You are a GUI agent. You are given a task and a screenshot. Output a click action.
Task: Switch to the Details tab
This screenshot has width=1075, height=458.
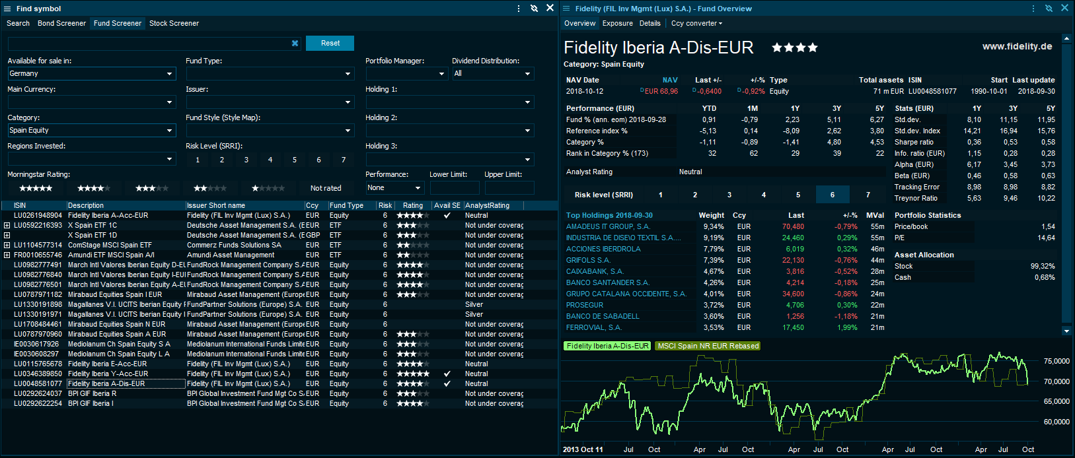point(650,23)
